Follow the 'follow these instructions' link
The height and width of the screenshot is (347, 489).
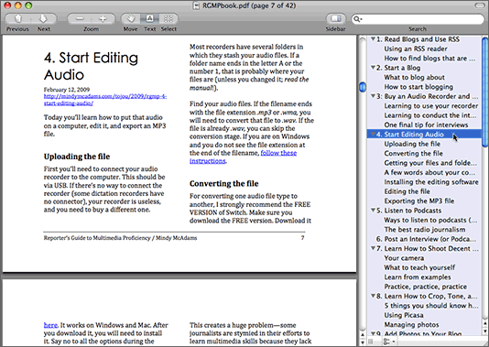pos(243,157)
